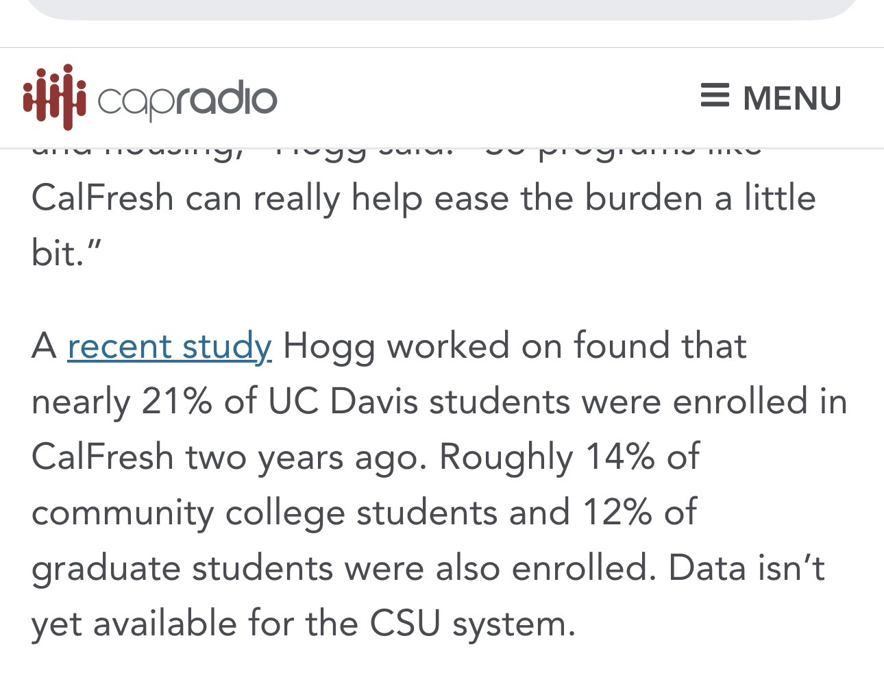Tap the browser address bar at top
The image size is (884, 695).
point(442,8)
